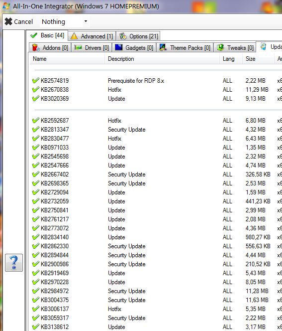Screen dimensions: 282x331
Task: Click the green check icon for KB2900986
Action: pyautogui.click(x=36, y=264)
